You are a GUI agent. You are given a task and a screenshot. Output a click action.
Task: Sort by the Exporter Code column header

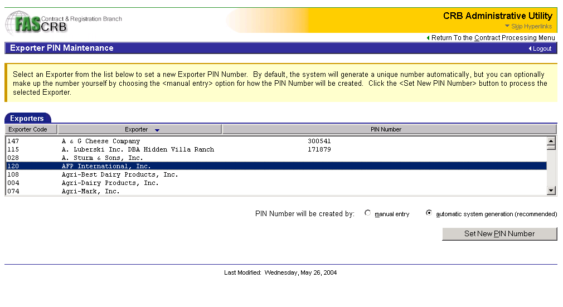coord(31,129)
